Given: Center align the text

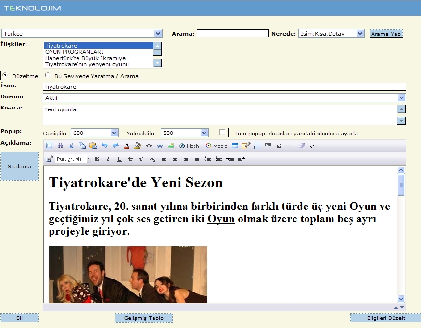Looking at the screenshot, I should [175, 159].
